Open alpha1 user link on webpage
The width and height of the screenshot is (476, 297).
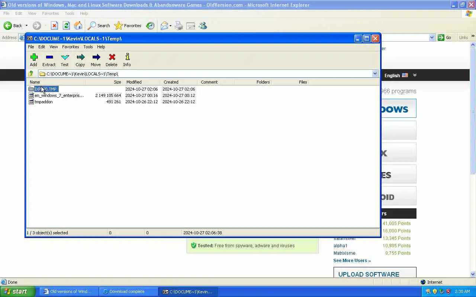pos(340,246)
